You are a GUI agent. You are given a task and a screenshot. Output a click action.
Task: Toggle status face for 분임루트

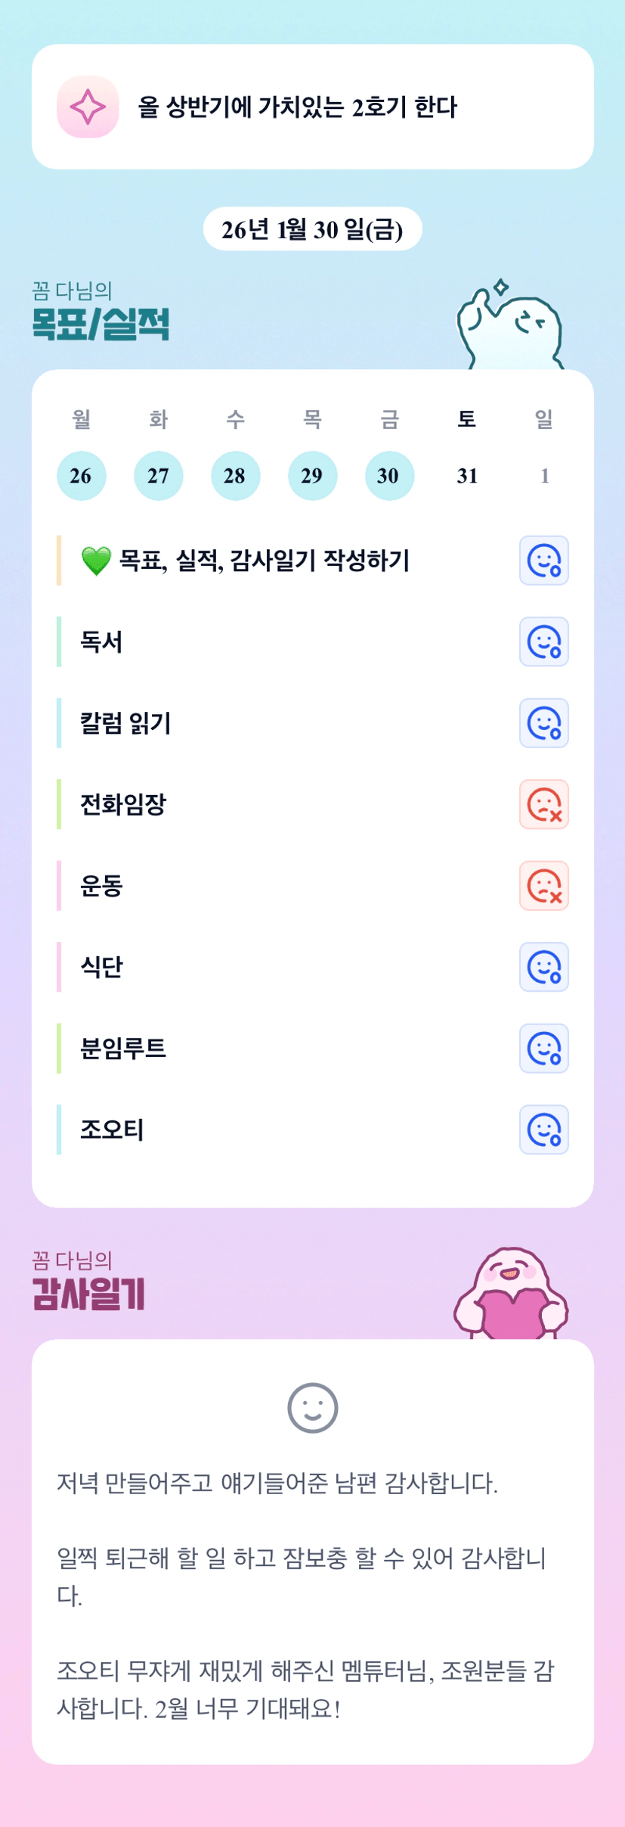pyautogui.click(x=543, y=1049)
